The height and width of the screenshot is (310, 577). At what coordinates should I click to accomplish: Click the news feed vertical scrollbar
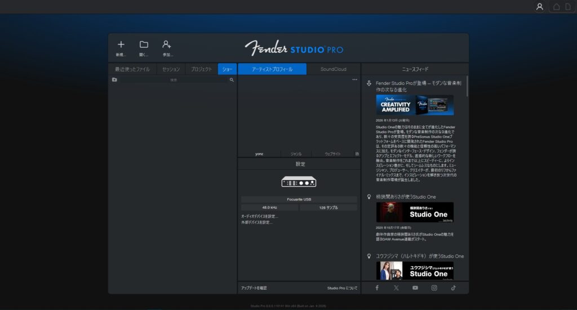(467, 87)
